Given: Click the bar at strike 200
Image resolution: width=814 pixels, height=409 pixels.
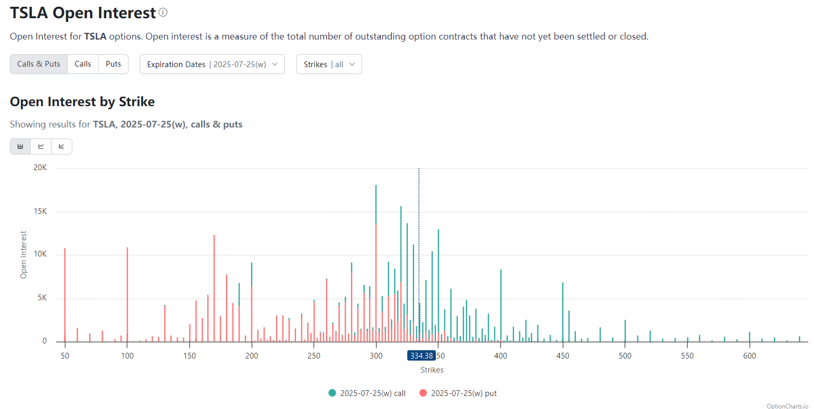Looking at the screenshot, I should (x=252, y=302).
